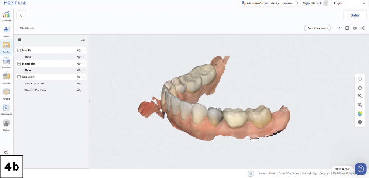Image resolution: width=369 pixels, height=178 pixels.
Task: Open the notes/memo icon
Action: (x=355, y=28)
